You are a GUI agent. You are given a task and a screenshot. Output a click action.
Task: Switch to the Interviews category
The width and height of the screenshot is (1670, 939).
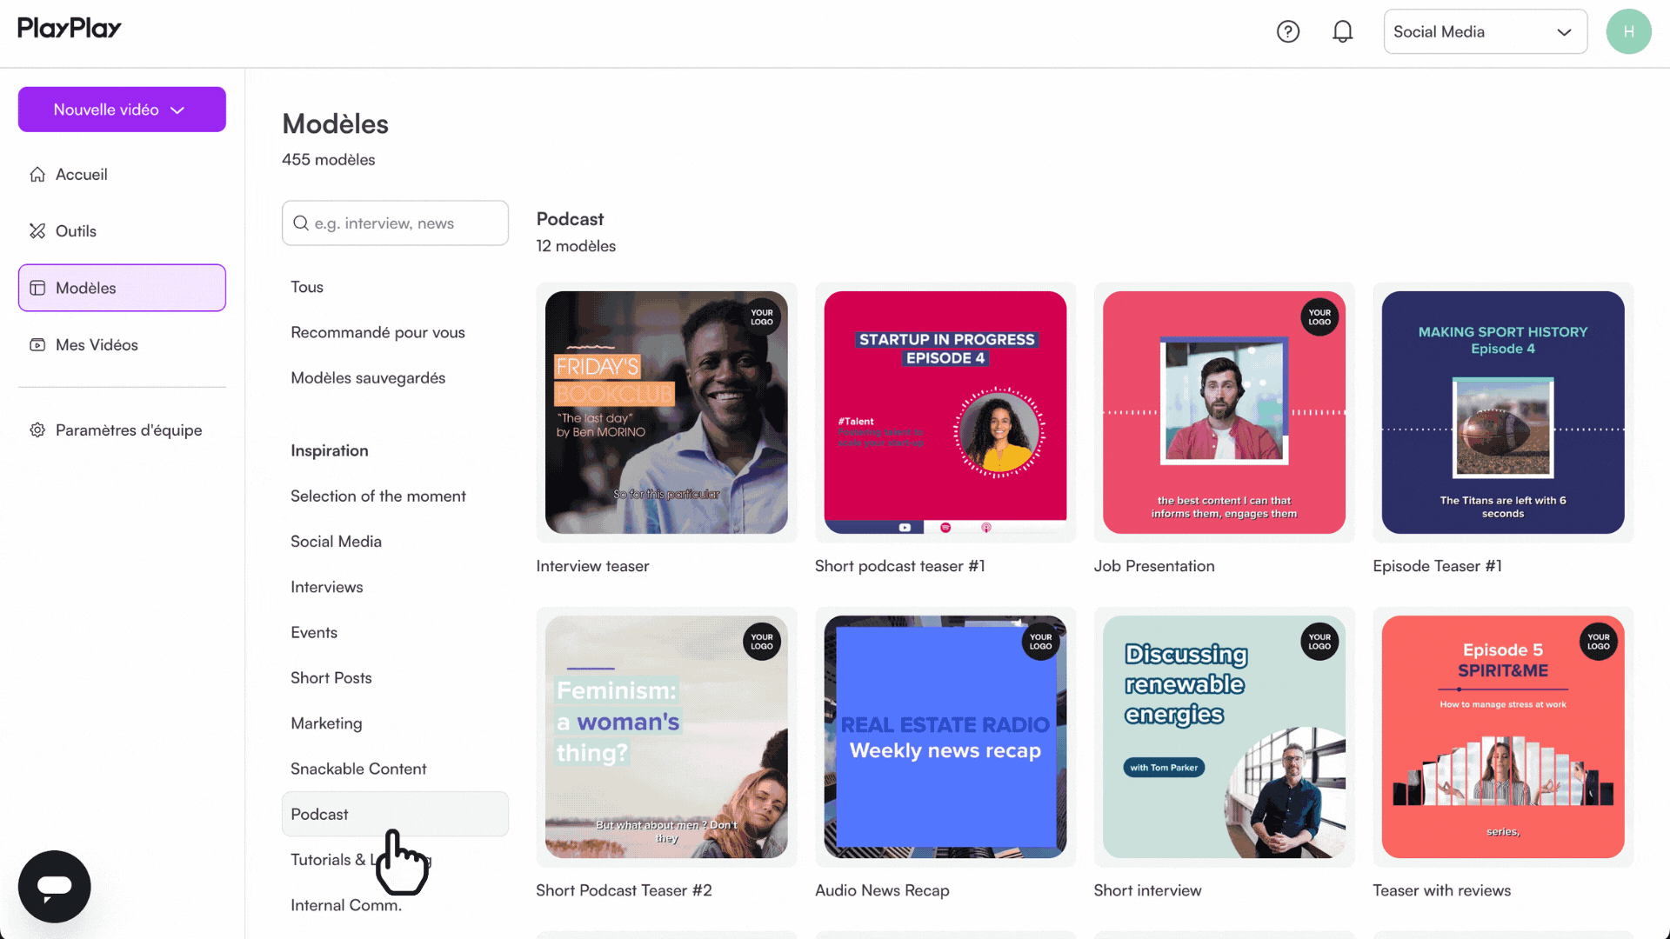coord(326,587)
